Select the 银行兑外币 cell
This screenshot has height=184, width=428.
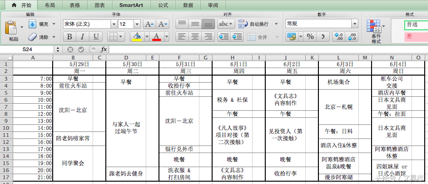pos(179,149)
